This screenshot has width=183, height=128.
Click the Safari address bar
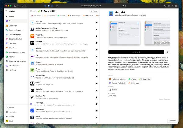tap(91, 6)
